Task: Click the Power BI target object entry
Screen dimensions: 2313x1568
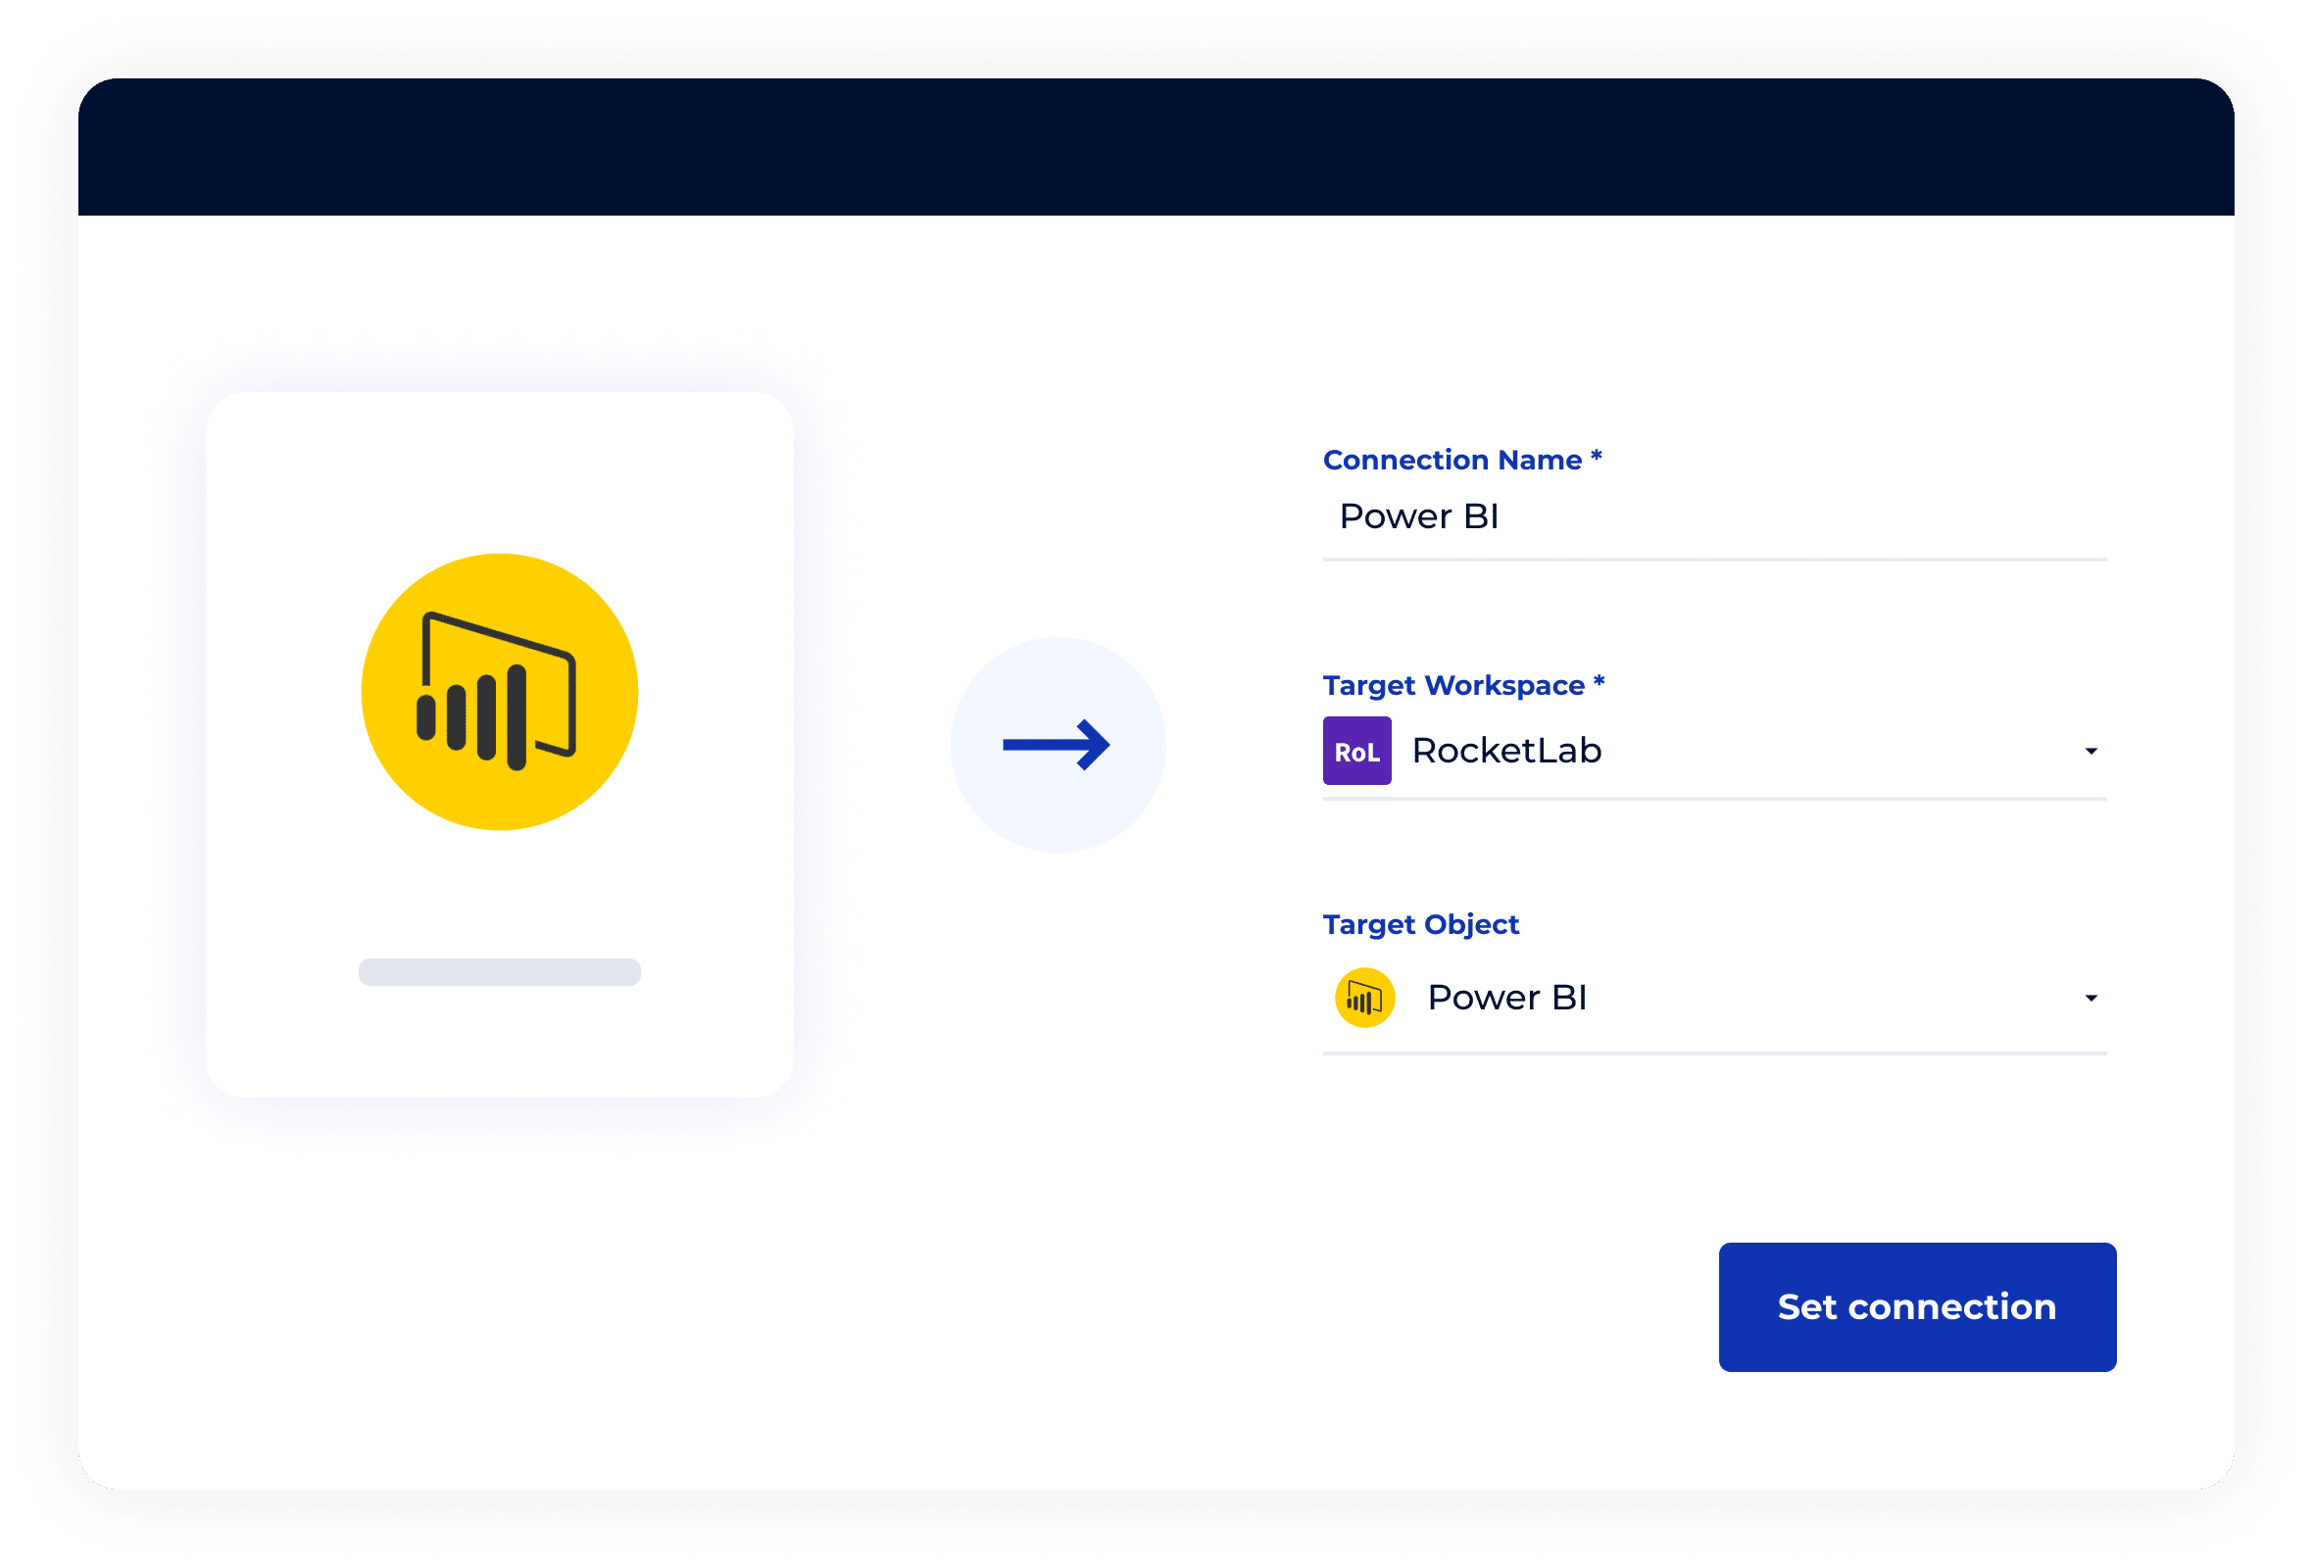Action: (1507, 996)
